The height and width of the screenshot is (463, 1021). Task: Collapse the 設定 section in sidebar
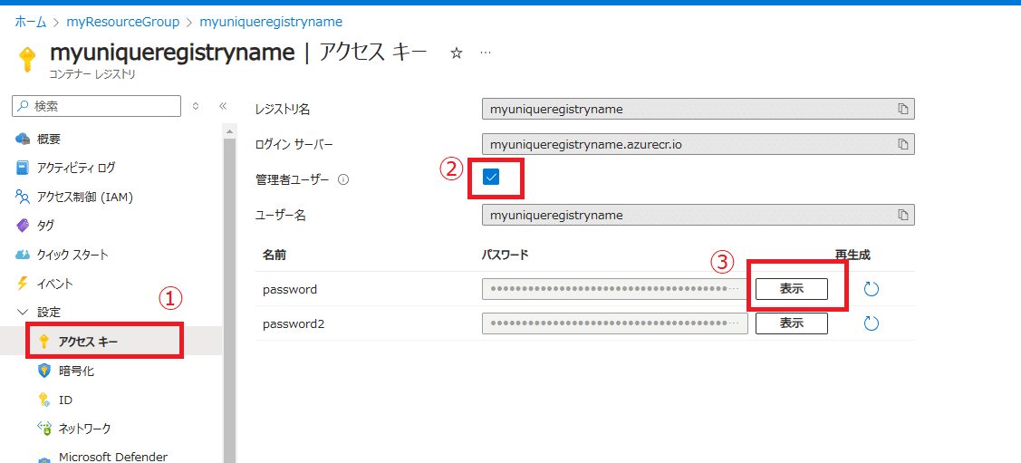tap(23, 312)
